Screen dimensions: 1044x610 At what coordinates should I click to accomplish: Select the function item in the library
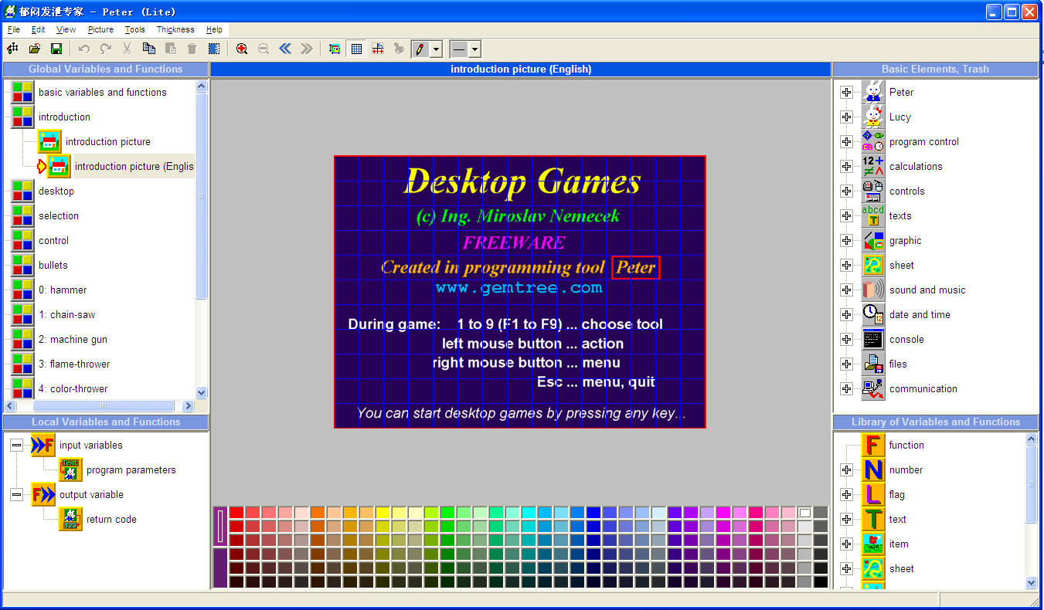pos(906,445)
